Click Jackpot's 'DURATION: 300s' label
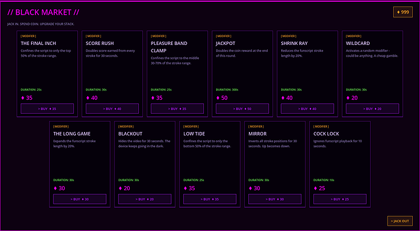 coord(227,90)
